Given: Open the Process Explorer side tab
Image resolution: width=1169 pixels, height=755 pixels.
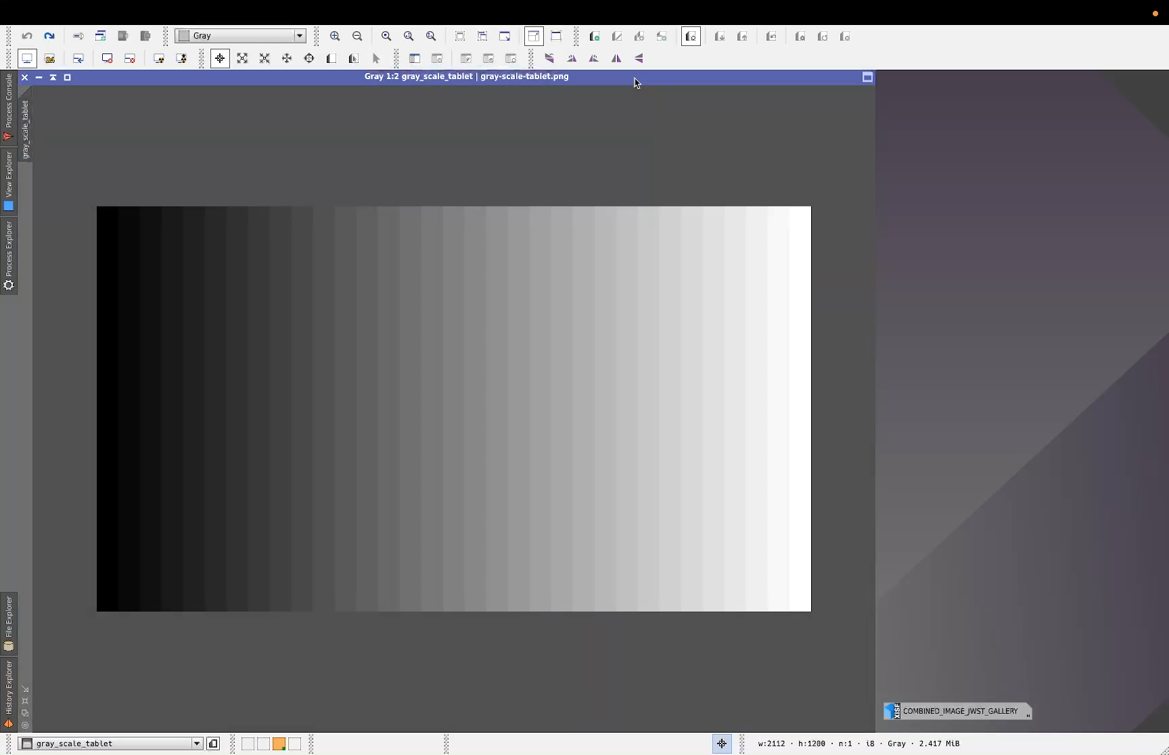Looking at the screenshot, I should (x=8, y=256).
